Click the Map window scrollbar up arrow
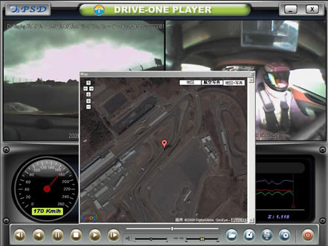The image size is (328, 246). click(x=251, y=80)
